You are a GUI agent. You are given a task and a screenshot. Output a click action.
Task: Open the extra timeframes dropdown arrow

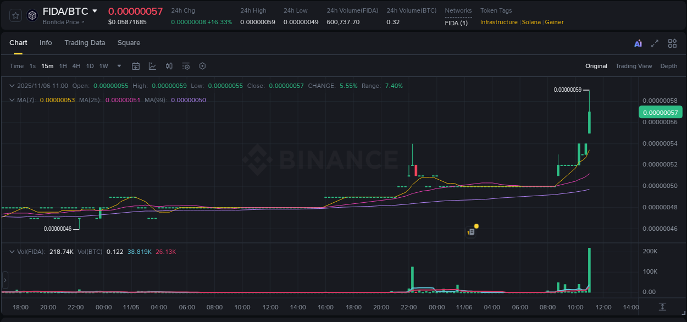click(x=119, y=66)
